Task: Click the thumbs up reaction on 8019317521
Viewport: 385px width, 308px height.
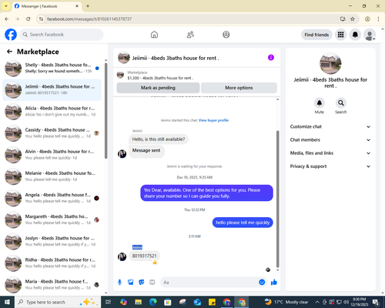Action: click(155, 262)
